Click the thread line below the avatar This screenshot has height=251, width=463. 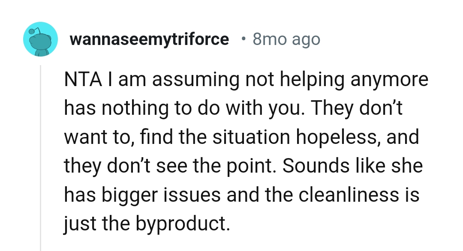point(41,128)
